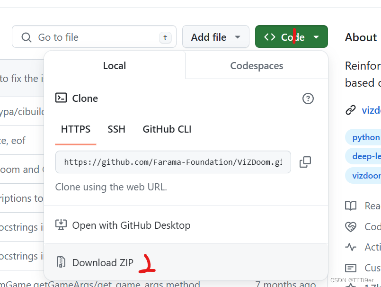Click the Readme book icon

click(x=351, y=206)
